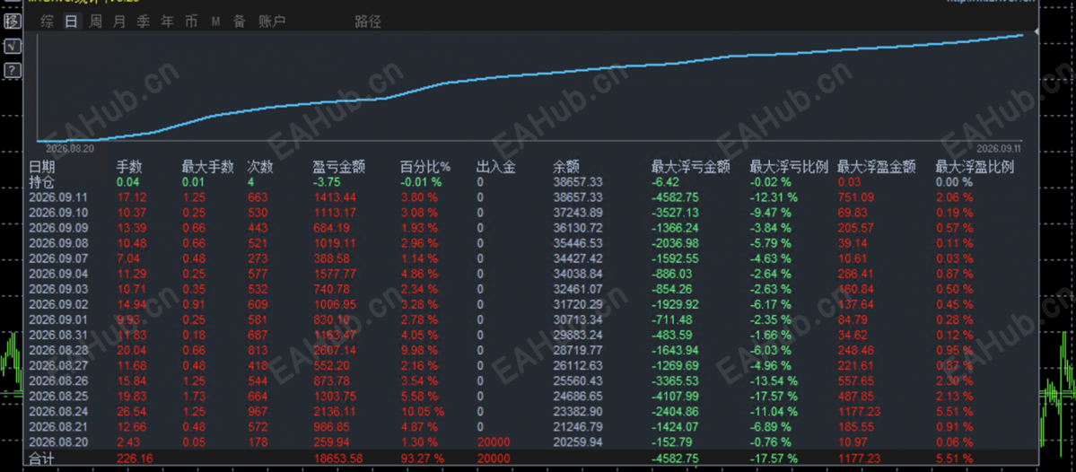Image resolution: width=1076 pixels, height=472 pixels.
Task: Open the 年 yearly tab
Action: (168, 22)
